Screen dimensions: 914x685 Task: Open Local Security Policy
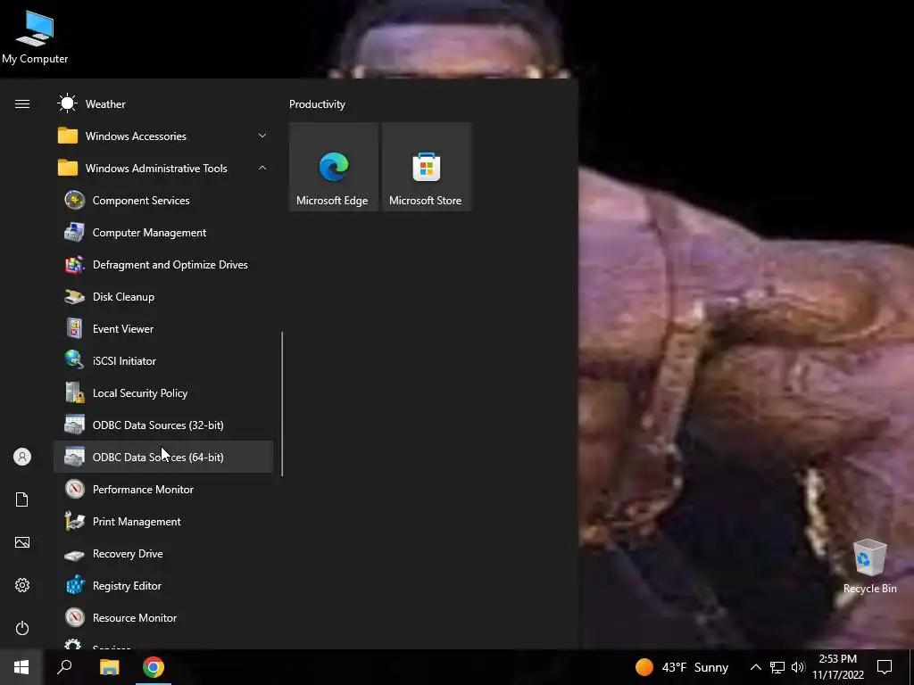coord(163,393)
